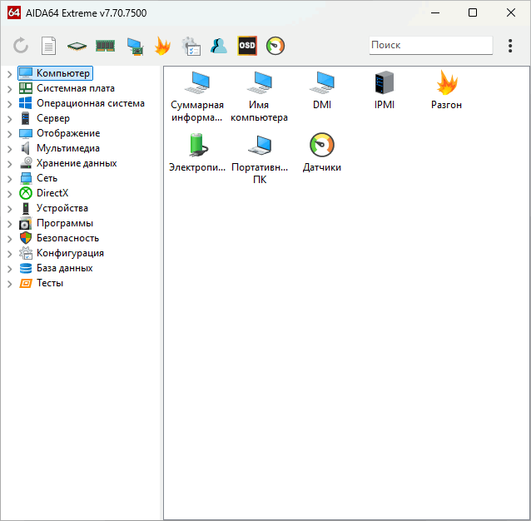Click the user silhouette toolbar icon

pos(219,46)
